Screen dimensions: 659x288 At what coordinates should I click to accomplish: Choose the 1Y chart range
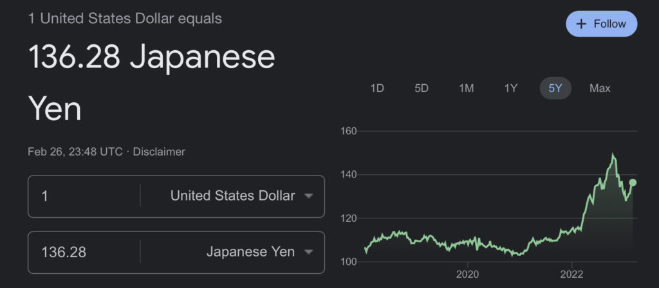[510, 88]
